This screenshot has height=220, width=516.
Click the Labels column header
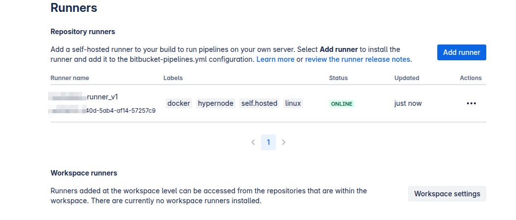tap(173, 78)
